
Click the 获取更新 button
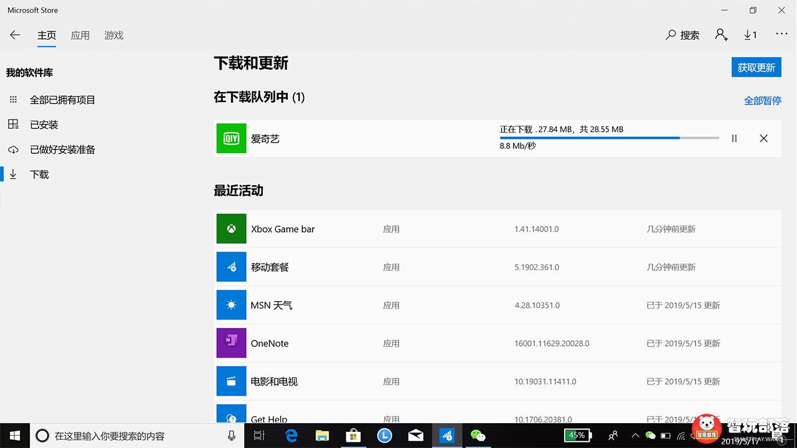757,67
